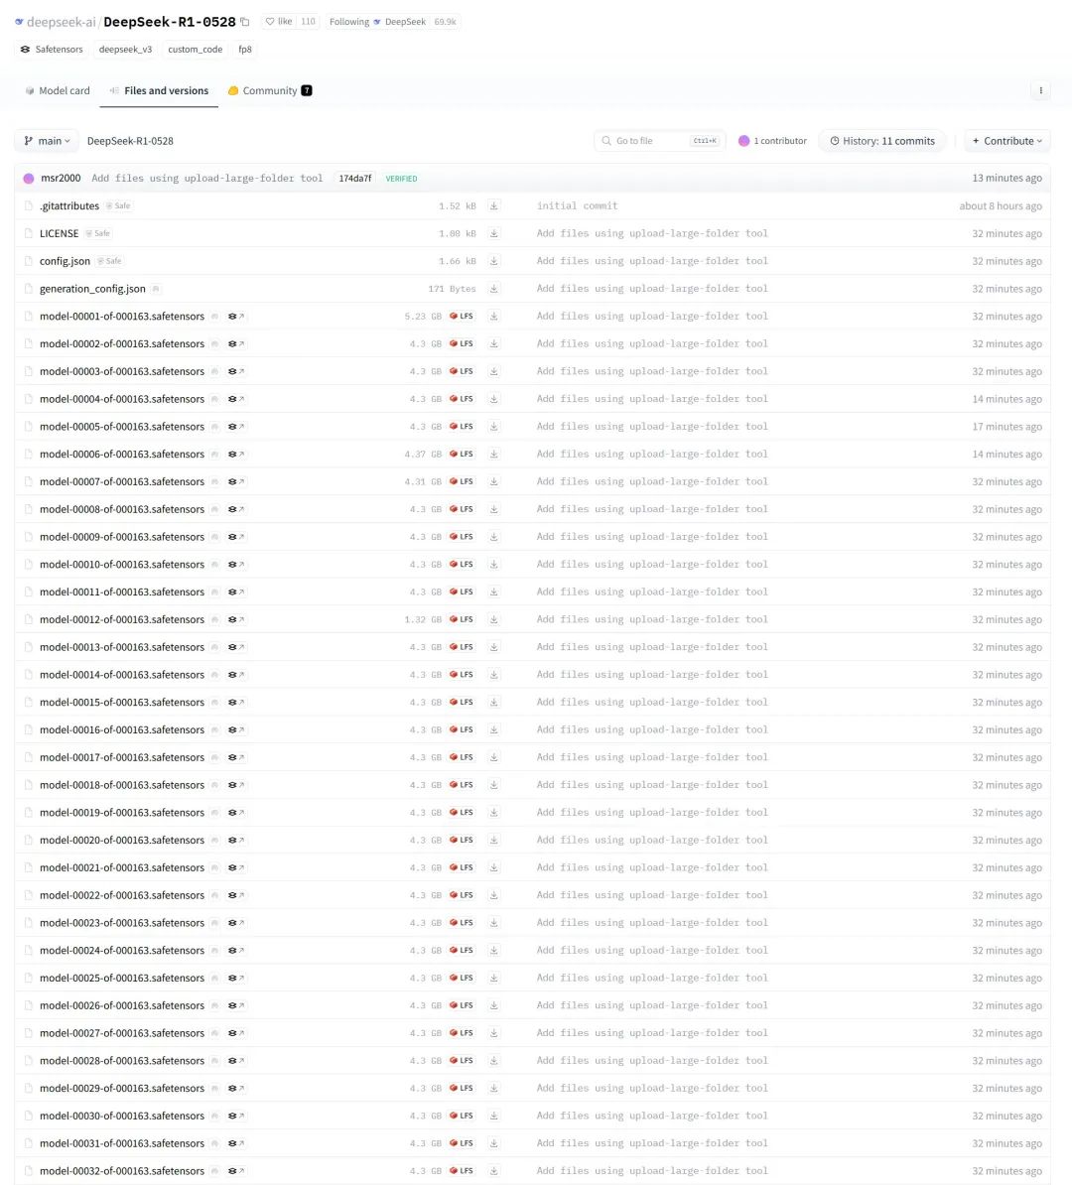Image resolution: width=1072 pixels, height=1185 pixels.
Task: Open the config.json file name
Action: point(66,261)
